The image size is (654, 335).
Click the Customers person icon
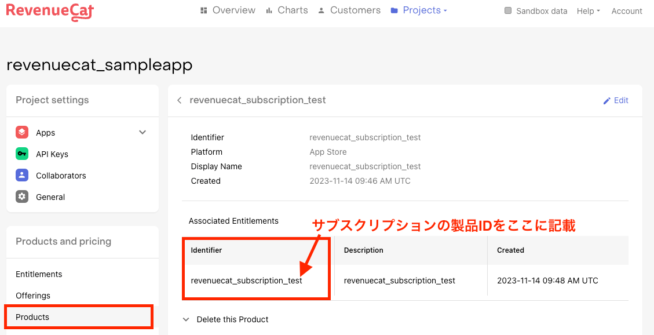[x=321, y=10]
